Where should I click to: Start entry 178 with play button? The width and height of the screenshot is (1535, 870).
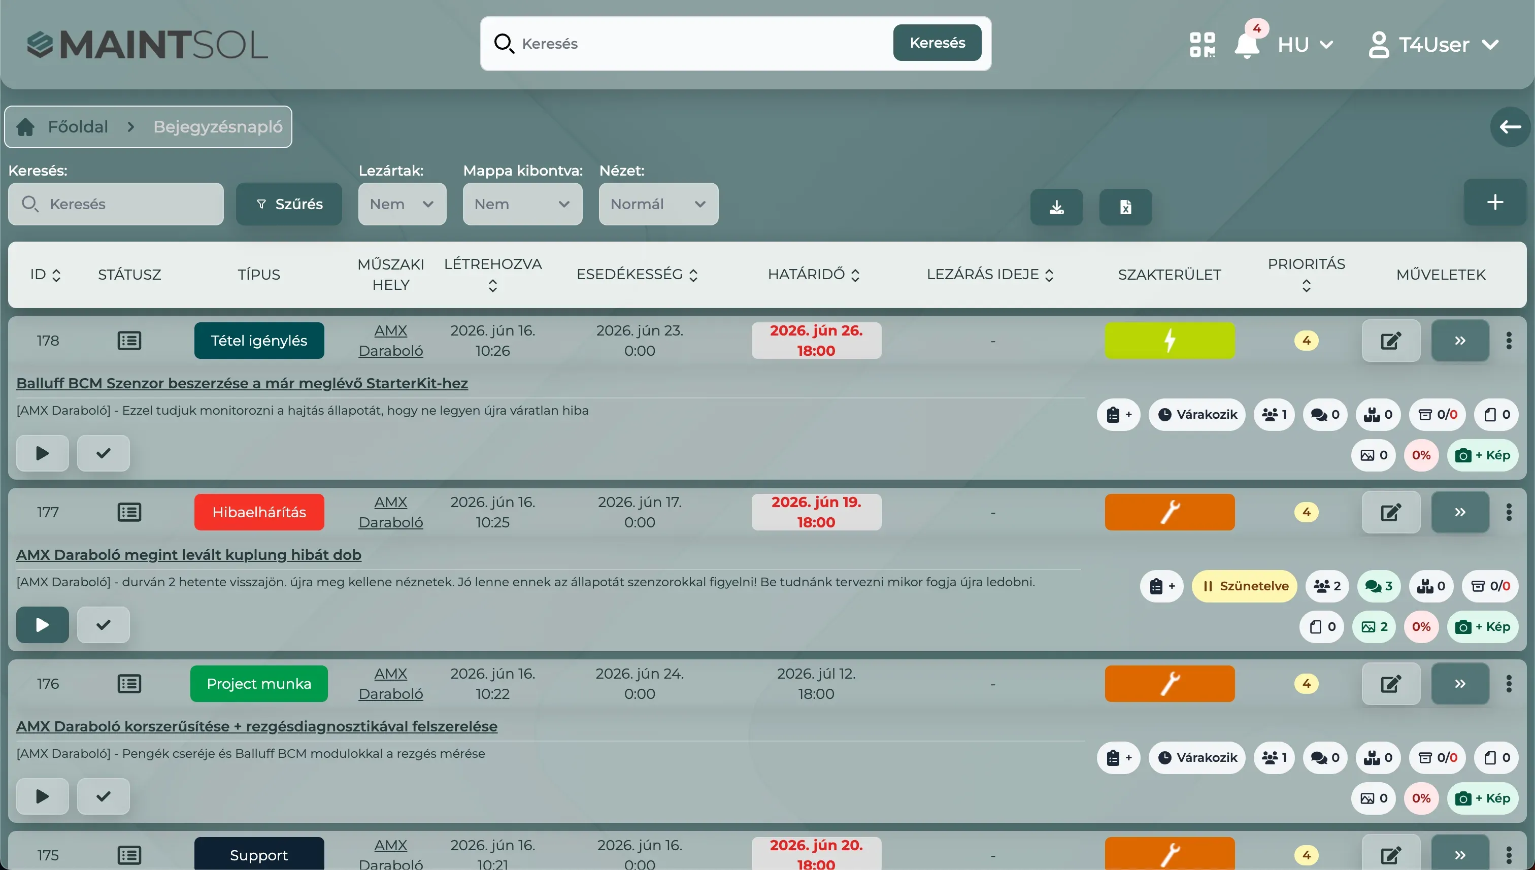(43, 453)
